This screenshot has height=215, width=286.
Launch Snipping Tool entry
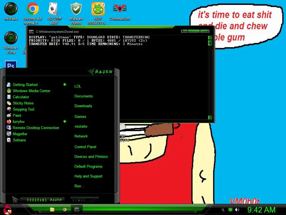click(x=23, y=109)
